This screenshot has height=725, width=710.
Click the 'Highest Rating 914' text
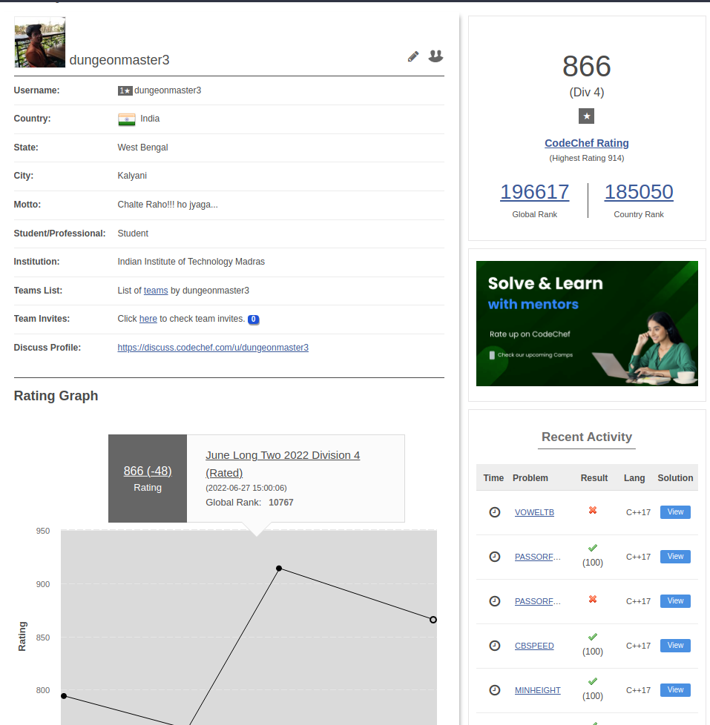[586, 158]
